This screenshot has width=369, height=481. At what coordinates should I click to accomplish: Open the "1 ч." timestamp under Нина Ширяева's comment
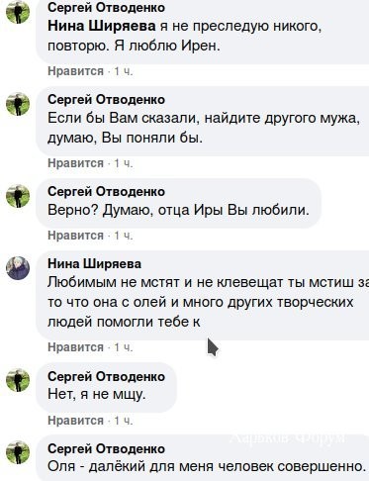124,347
